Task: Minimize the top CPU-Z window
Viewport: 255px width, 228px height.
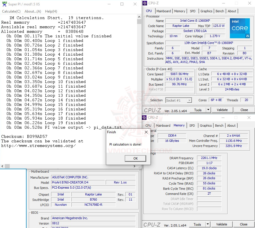Action: point(224,3)
